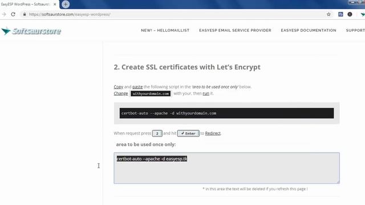Screen dimensions: 365x205
Task: Click the 'area to be used once only:' label
Action: click(x=146, y=144)
